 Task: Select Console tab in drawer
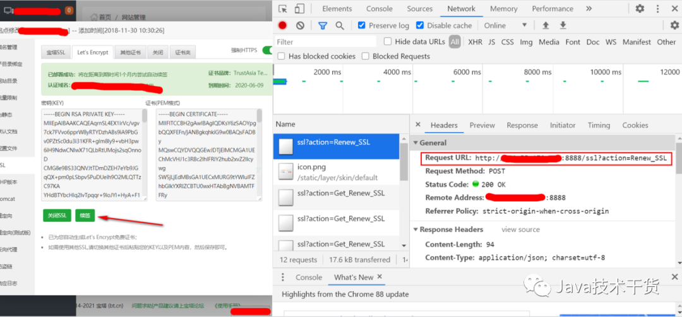pos(309,277)
